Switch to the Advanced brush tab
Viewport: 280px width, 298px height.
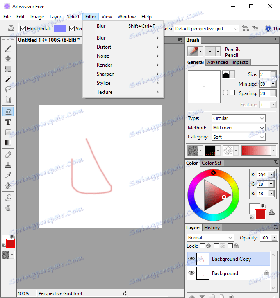pyautogui.click(x=218, y=62)
